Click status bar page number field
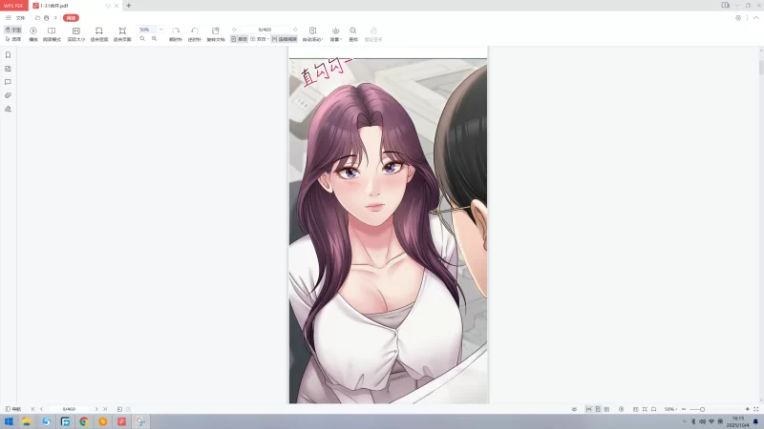Image resolution: width=764 pixels, height=429 pixels. click(x=69, y=409)
